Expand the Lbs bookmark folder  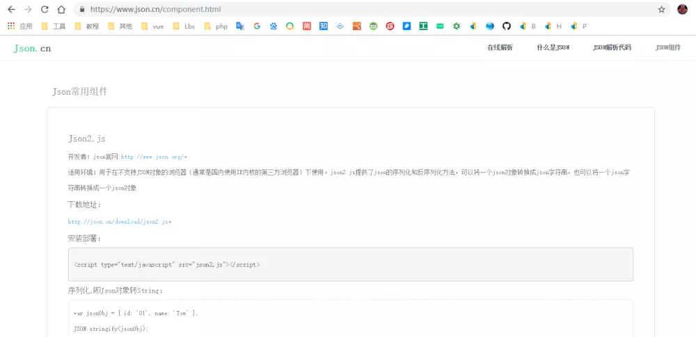[x=184, y=26]
